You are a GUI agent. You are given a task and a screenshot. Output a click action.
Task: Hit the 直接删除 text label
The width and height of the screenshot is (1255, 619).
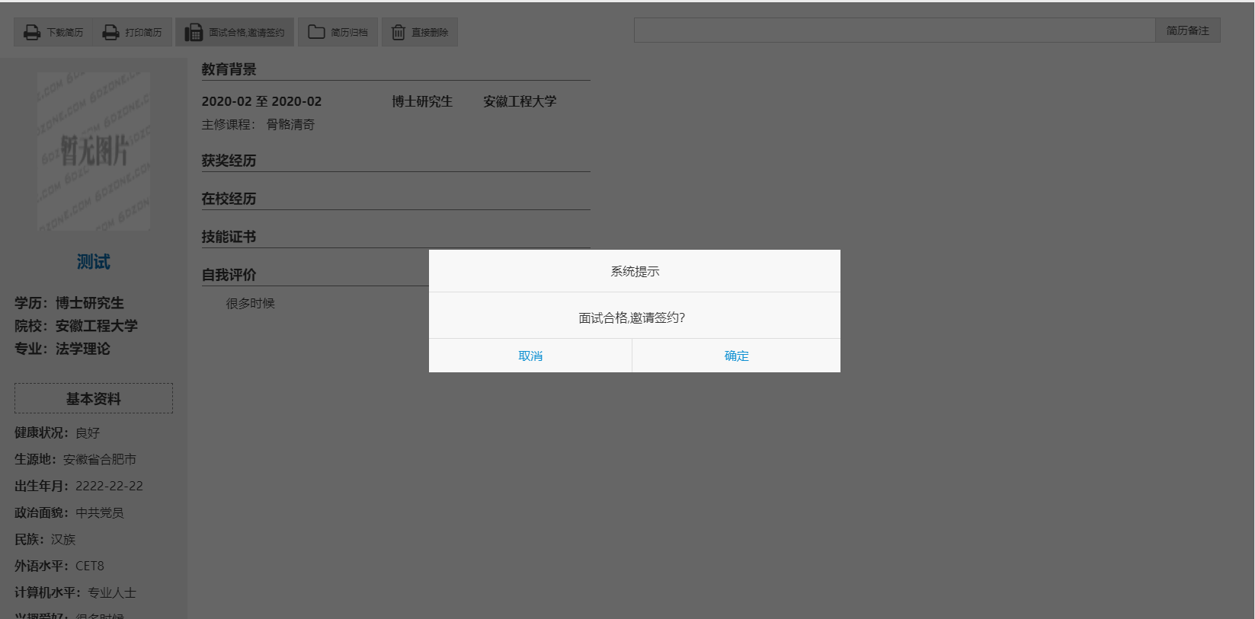[430, 33]
